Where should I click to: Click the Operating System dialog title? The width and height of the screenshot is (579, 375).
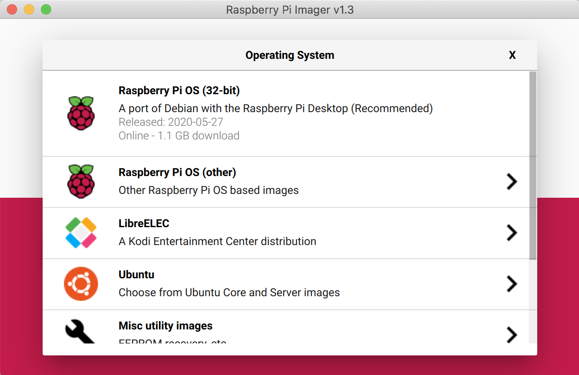click(x=290, y=55)
